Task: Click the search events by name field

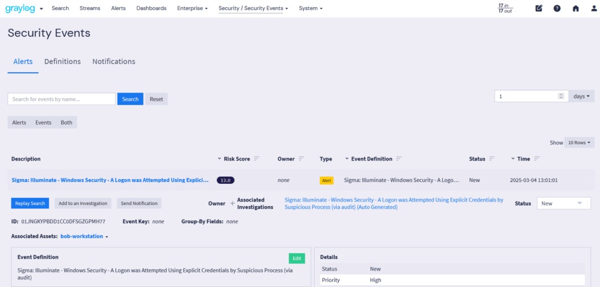Action: 62,99
